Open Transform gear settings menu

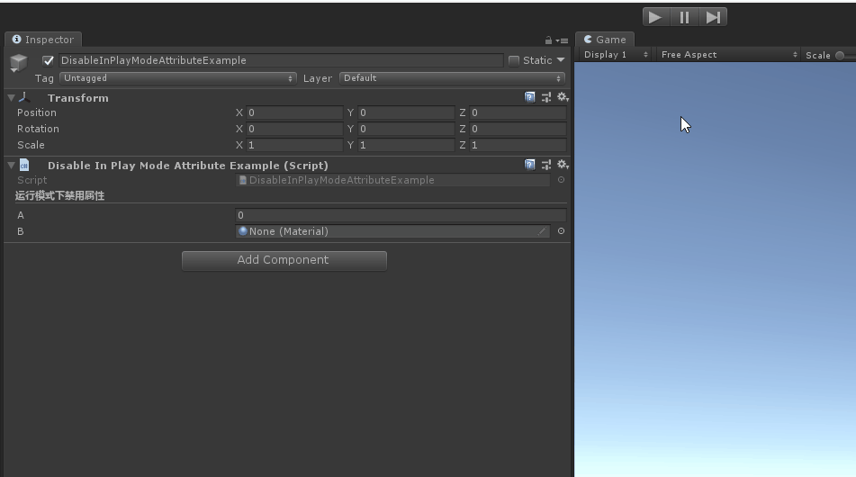coord(562,97)
